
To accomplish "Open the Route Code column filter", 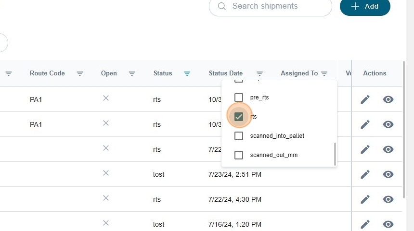I will coord(80,73).
